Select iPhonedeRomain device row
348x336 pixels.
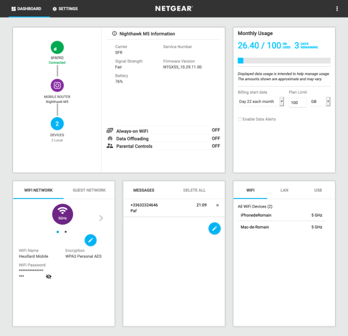point(281,215)
